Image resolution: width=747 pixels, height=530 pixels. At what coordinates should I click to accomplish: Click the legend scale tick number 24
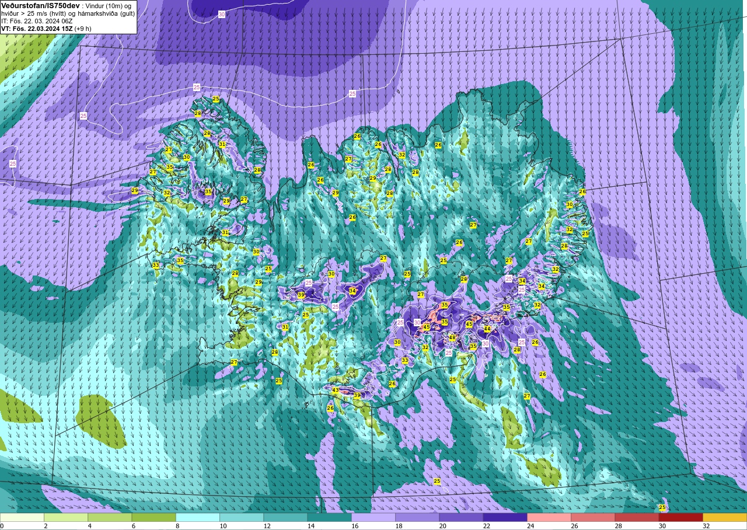[529, 526]
